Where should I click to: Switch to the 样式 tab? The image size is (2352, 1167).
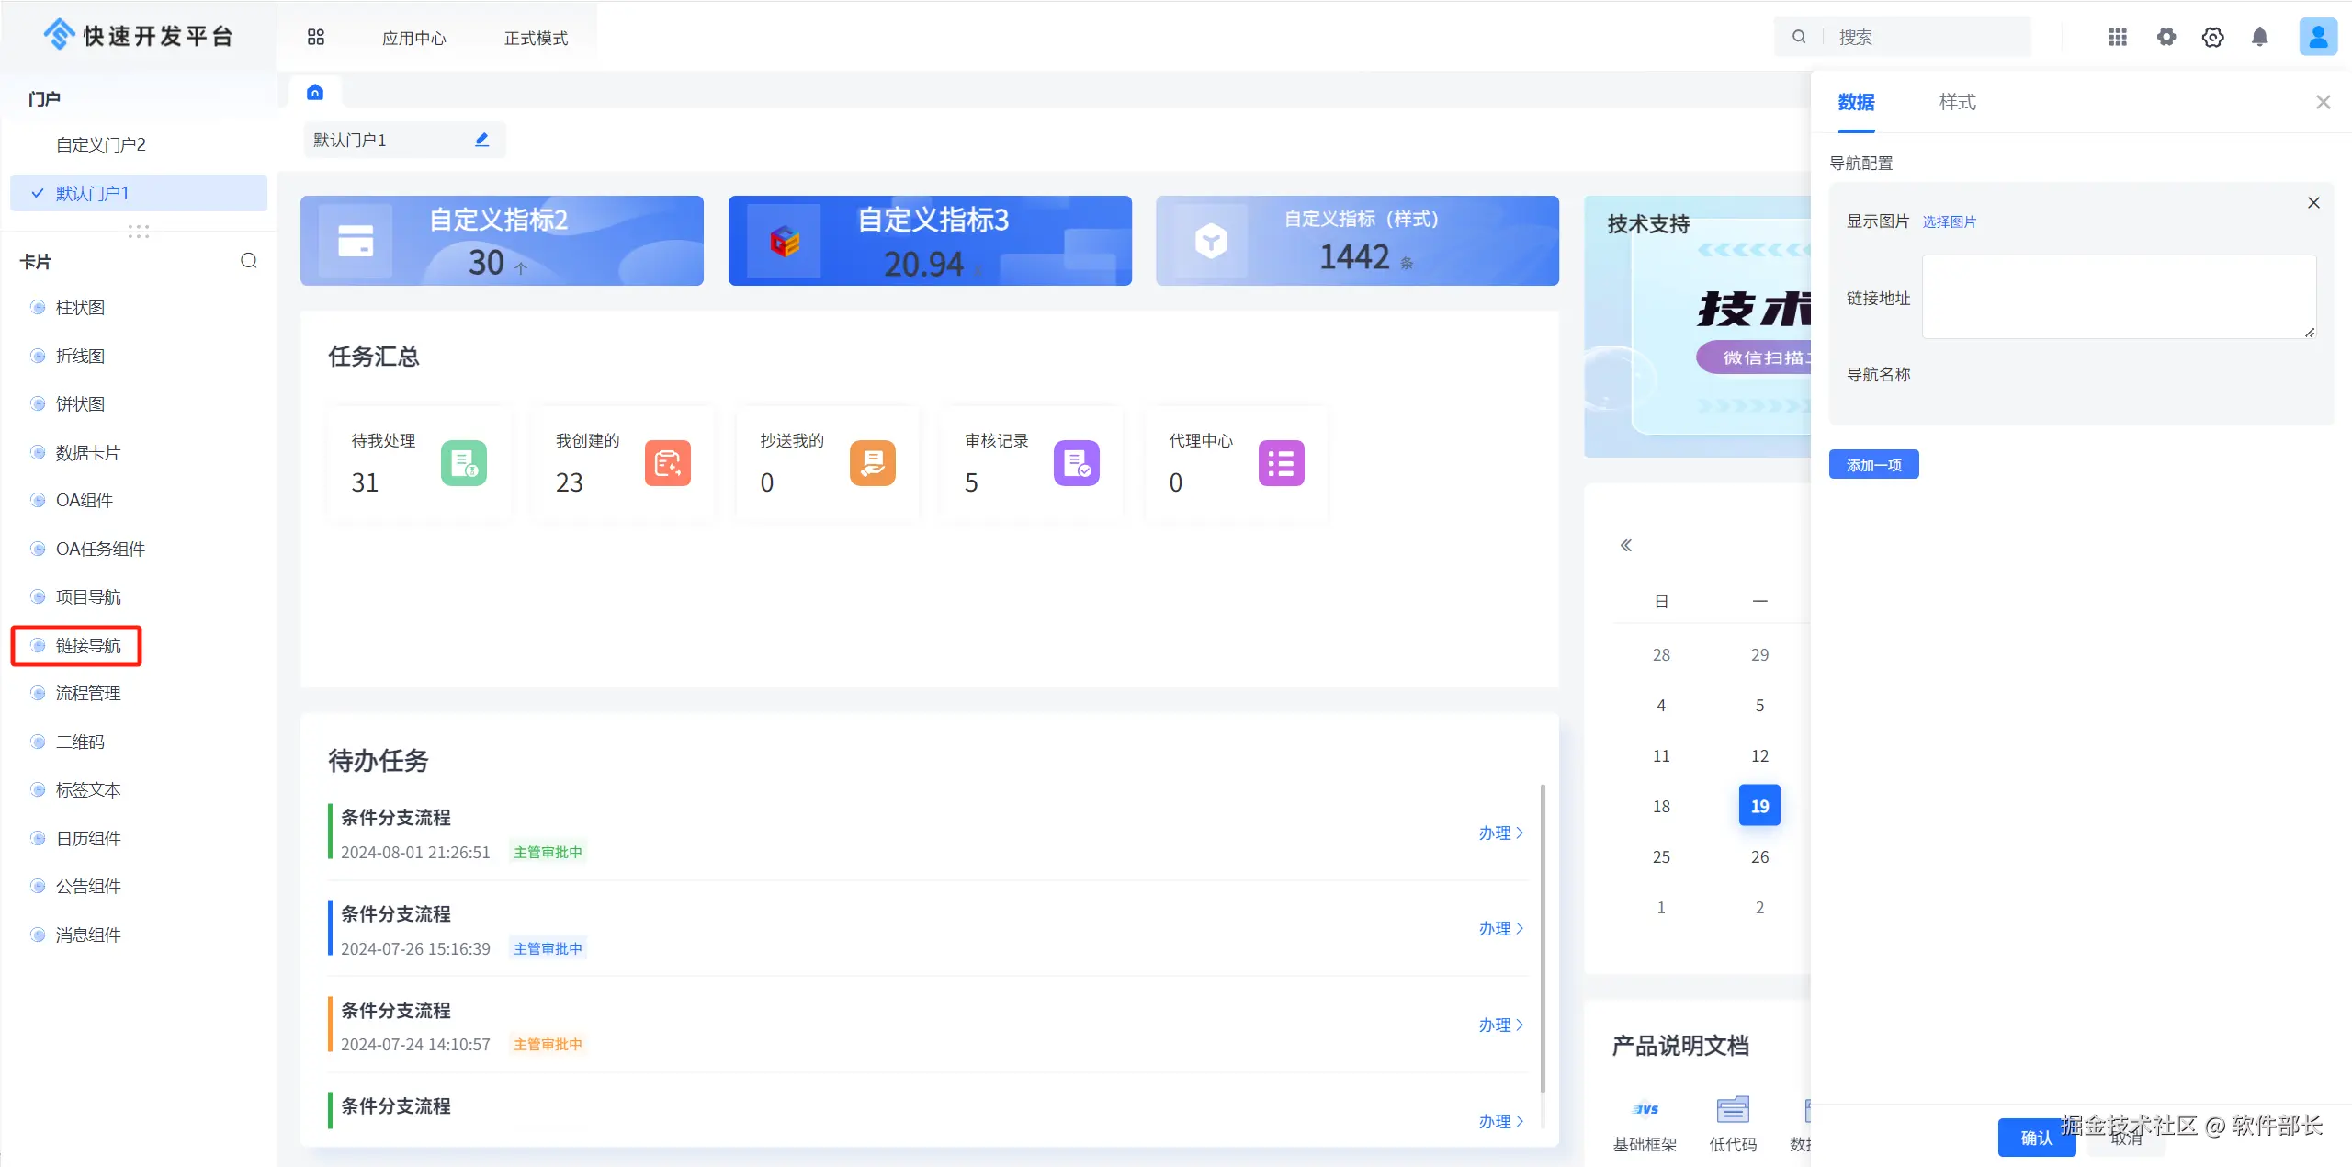point(1957,102)
